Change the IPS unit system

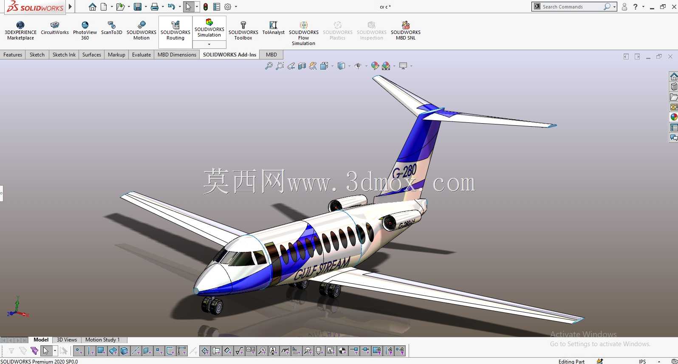pos(642,361)
